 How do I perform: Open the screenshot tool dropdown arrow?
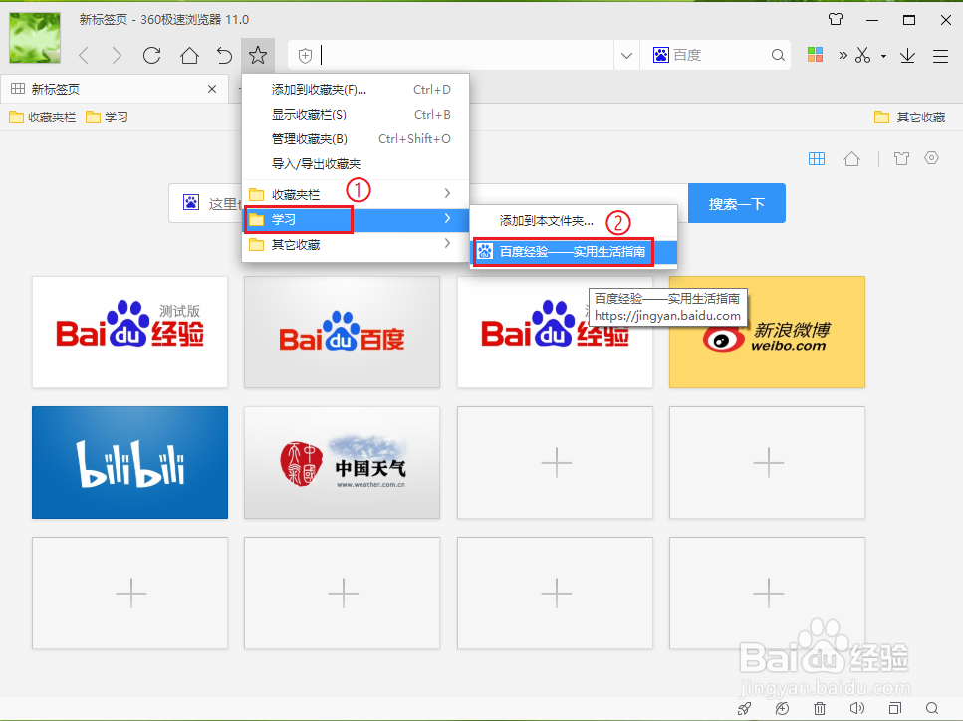(x=883, y=56)
